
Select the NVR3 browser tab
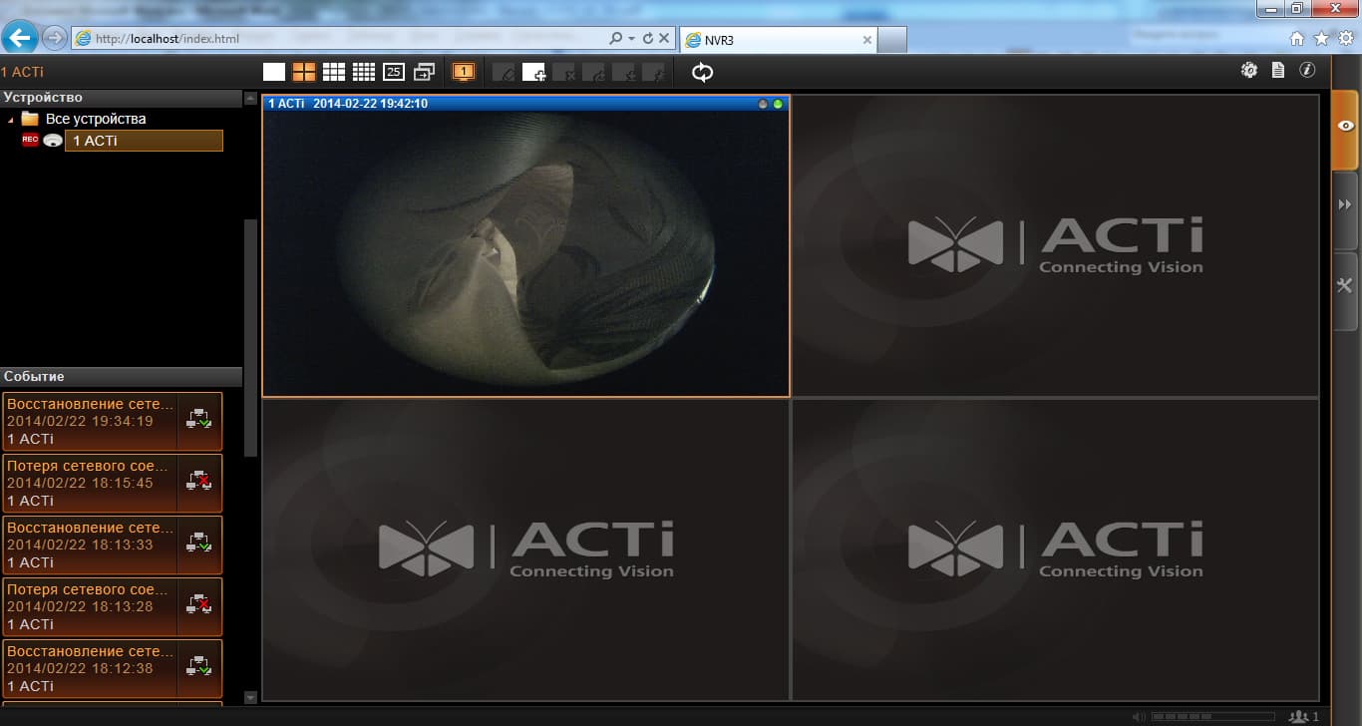(778, 40)
